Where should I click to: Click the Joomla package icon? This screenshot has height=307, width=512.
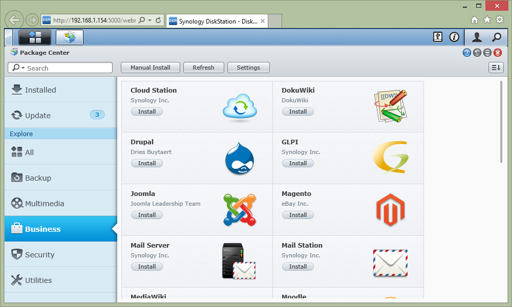click(x=240, y=210)
